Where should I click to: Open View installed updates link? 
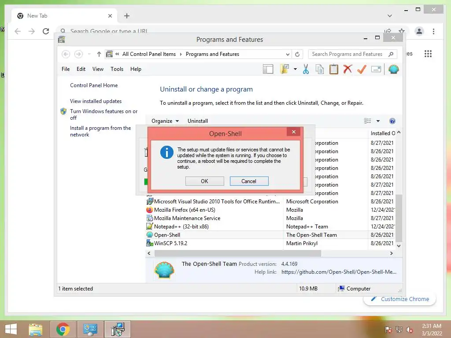coord(96,101)
